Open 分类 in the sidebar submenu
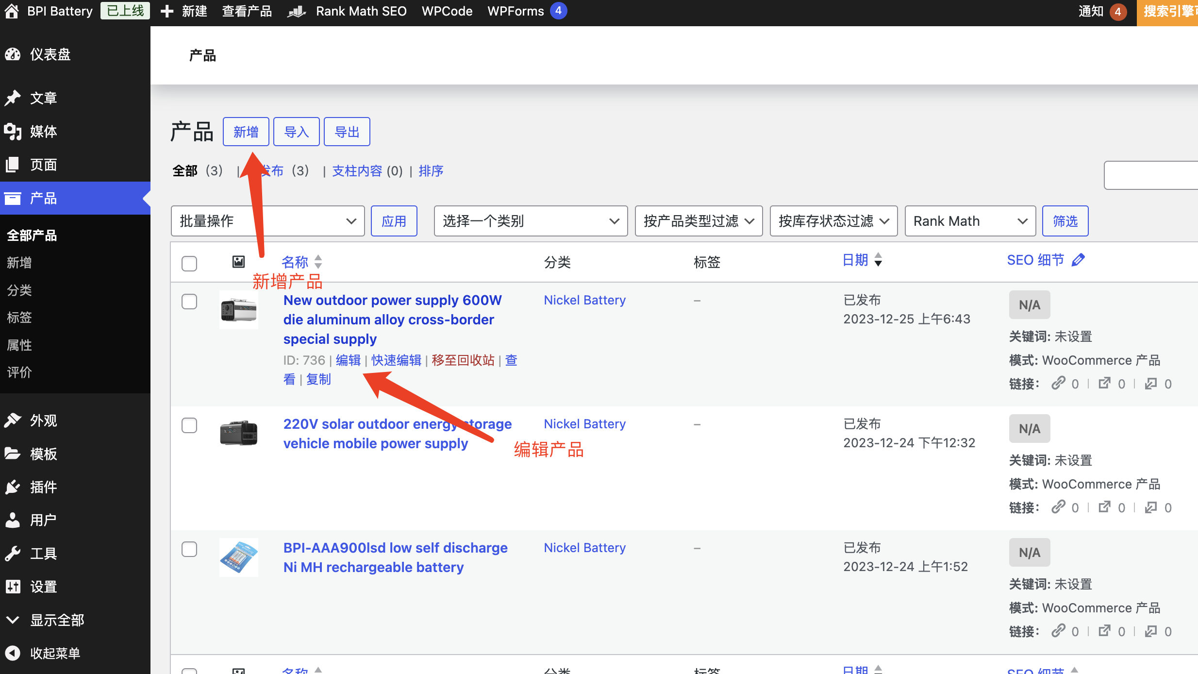1198x674 pixels. tap(19, 290)
